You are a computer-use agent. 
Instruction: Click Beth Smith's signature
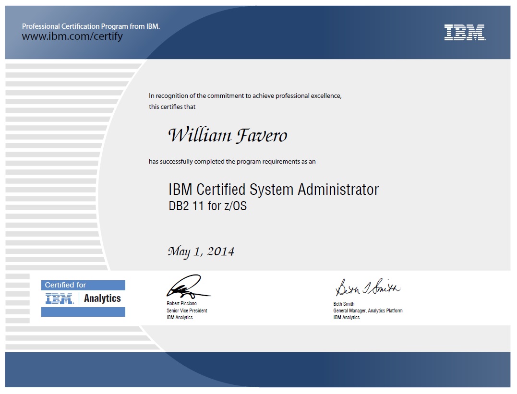pyautogui.click(x=368, y=287)
